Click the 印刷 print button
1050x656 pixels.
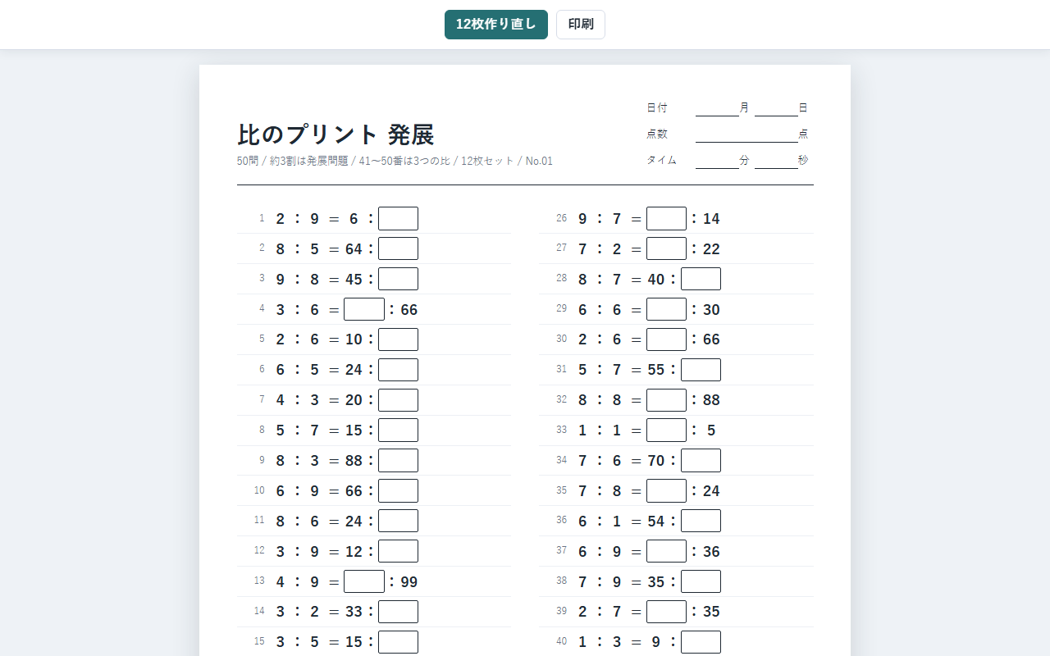pos(581,25)
